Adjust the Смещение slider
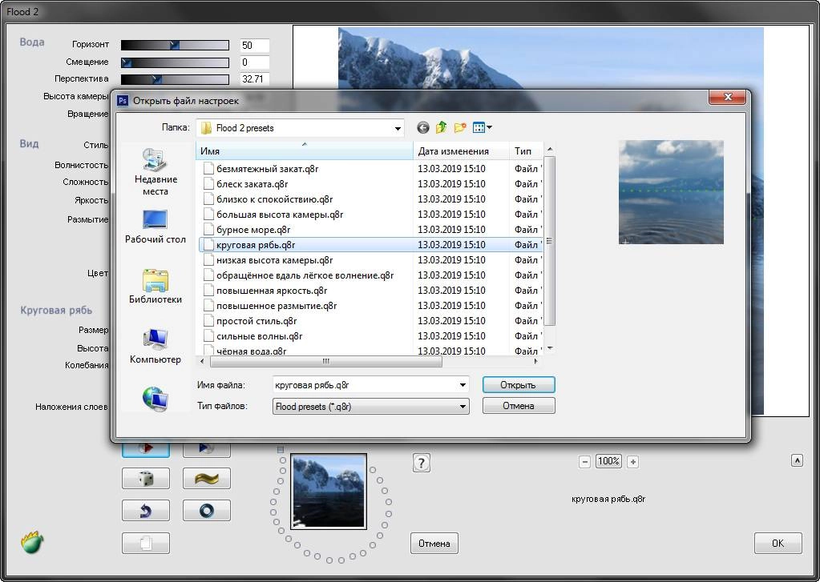The image size is (820, 582). (175, 62)
